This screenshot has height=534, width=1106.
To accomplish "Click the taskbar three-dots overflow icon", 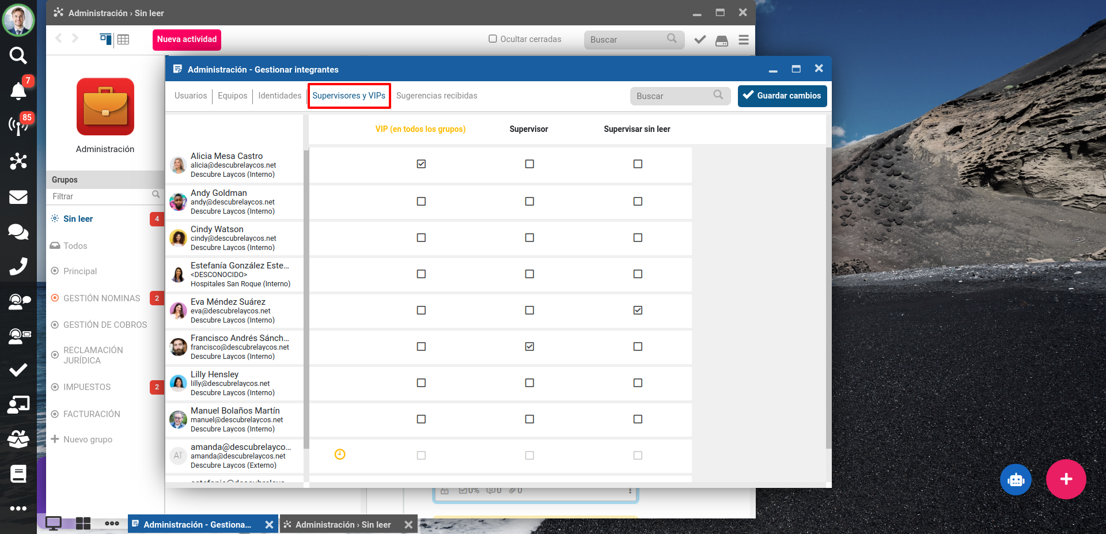I will coord(112,524).
